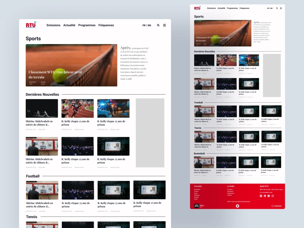Click the grey ad placeholder on the right page
Screen dimensions: 304x228
tap(272, 75)
